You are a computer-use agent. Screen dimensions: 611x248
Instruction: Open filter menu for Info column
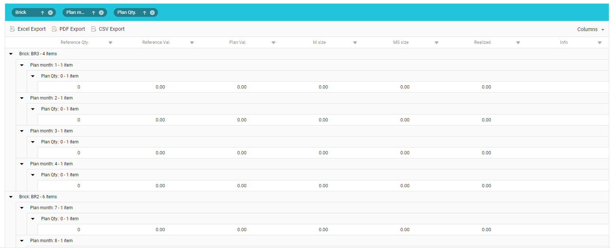pos(600,43)
